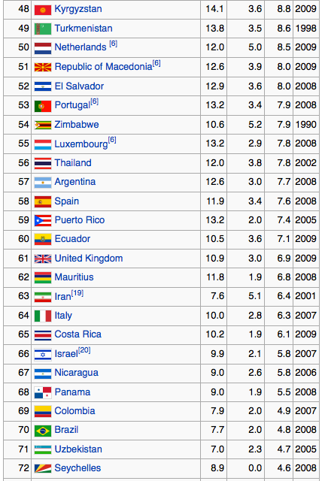Click the Zimbabwe flag icon
322x481 pixels.
coord(43,126)
